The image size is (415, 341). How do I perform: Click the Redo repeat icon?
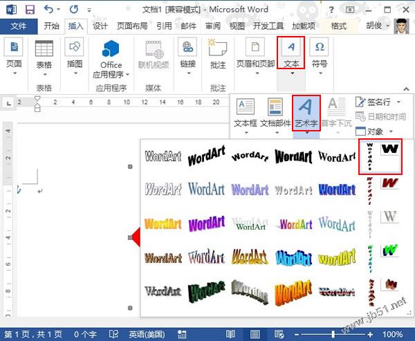click(74, 10)
